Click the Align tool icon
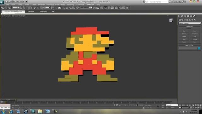 (x=98, y=8)
